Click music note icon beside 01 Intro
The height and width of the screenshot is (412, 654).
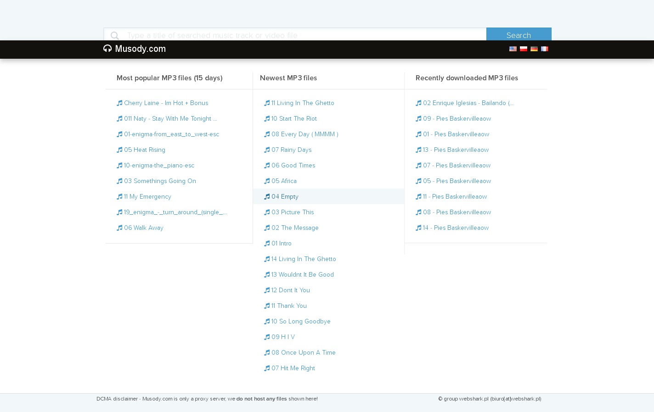[x=267, y=244]
